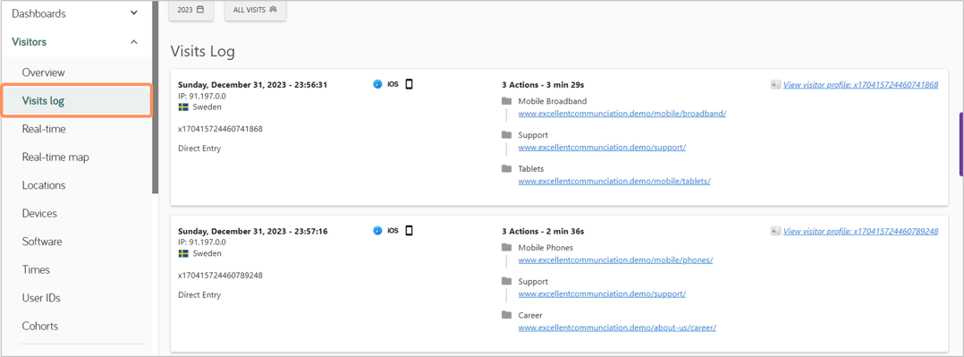Open the 2023 date picker button

click(x=191, y=11)
